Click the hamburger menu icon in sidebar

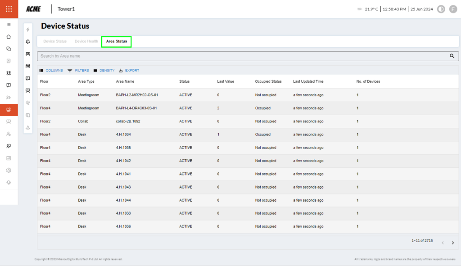point(9,24)
